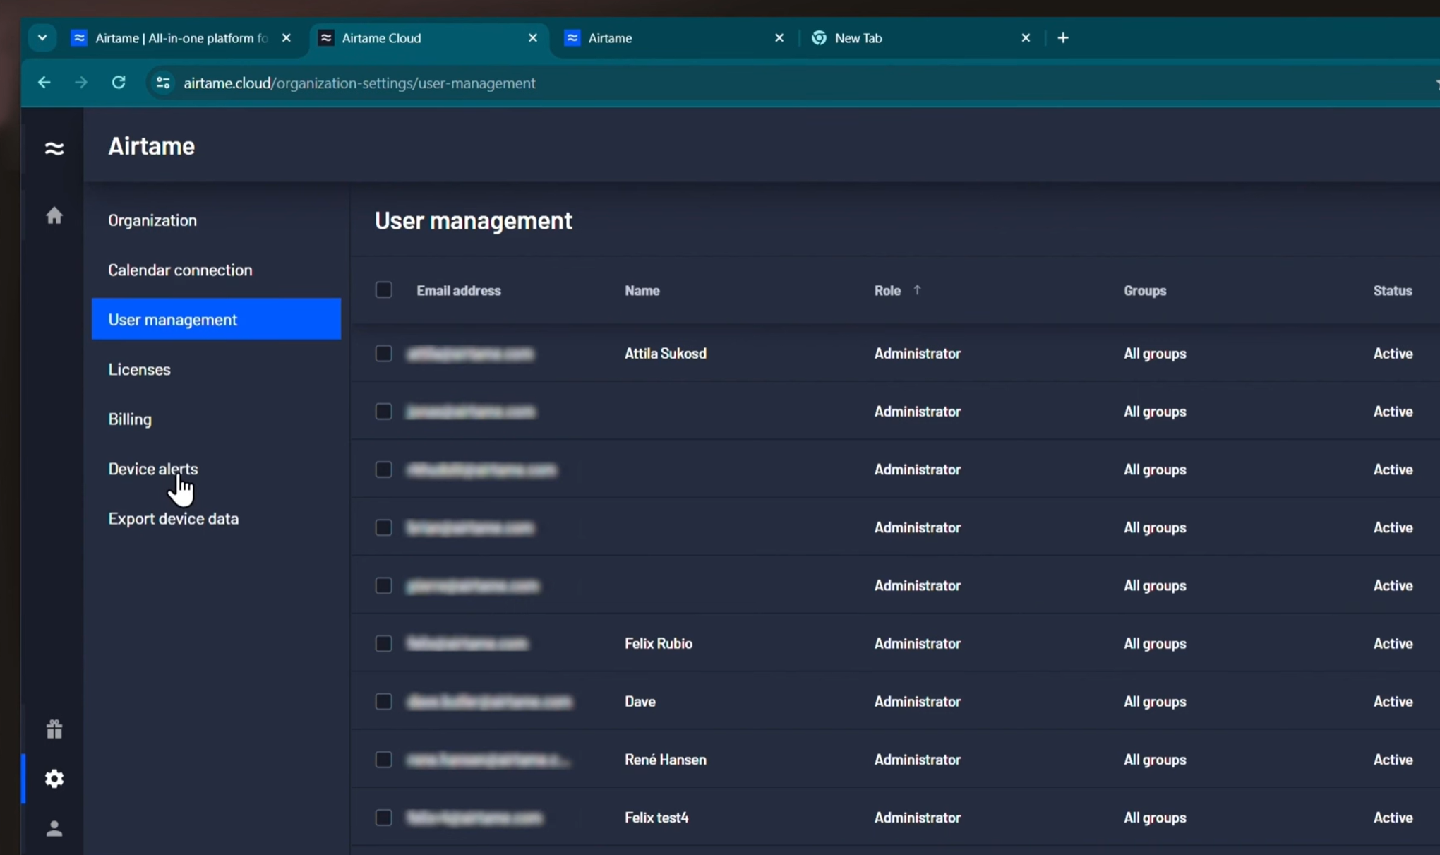The image size is (1440, 855).
Task: Click the name René Hansen
Action: point(666,759)
